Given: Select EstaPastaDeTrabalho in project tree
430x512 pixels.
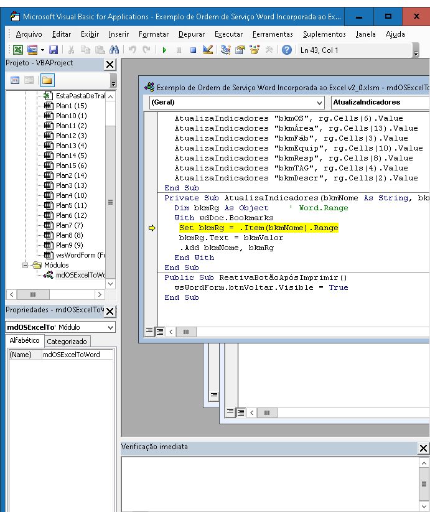Looking at the screenshot, I should click(80, 96).
